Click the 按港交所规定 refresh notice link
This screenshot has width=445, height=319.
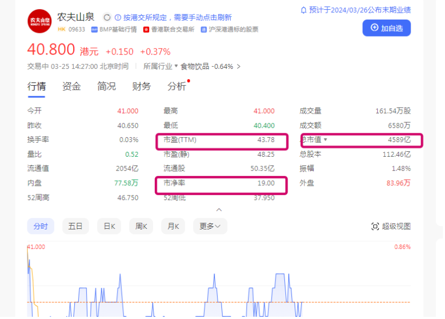point(177,17)
